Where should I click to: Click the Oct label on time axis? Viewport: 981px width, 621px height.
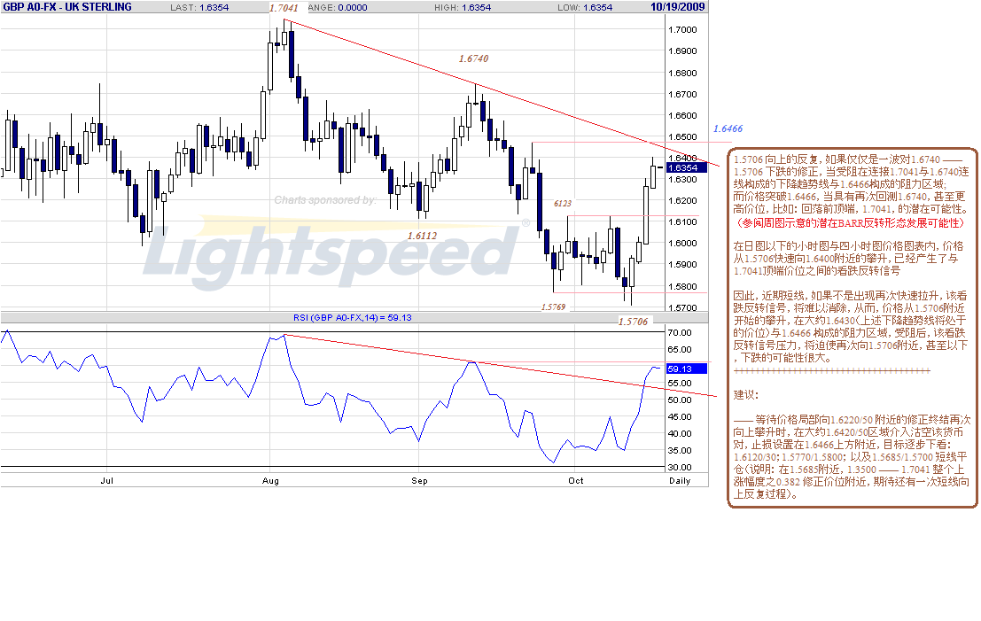point(576,480)
